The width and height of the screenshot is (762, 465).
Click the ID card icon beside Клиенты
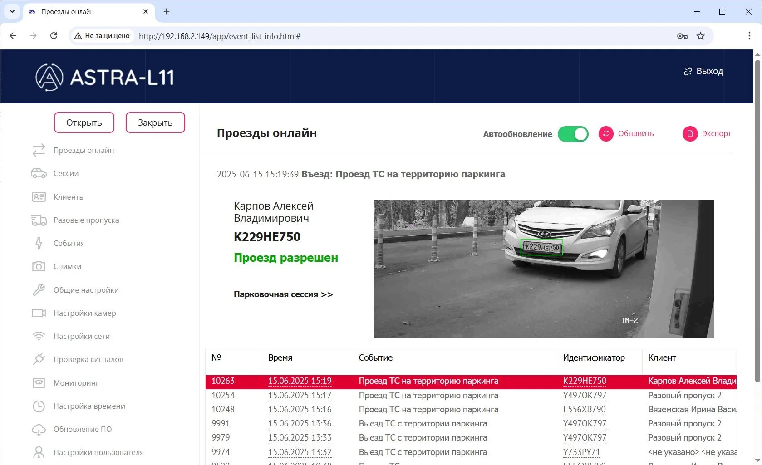39,197
